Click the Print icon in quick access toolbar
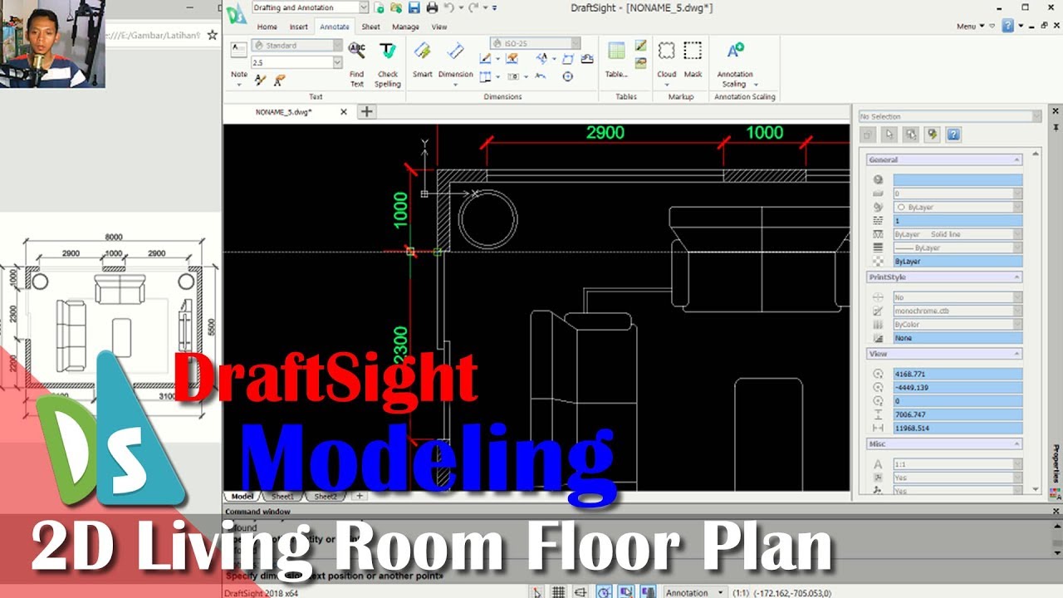The image size is (1063, 598). tap(432, 7)
